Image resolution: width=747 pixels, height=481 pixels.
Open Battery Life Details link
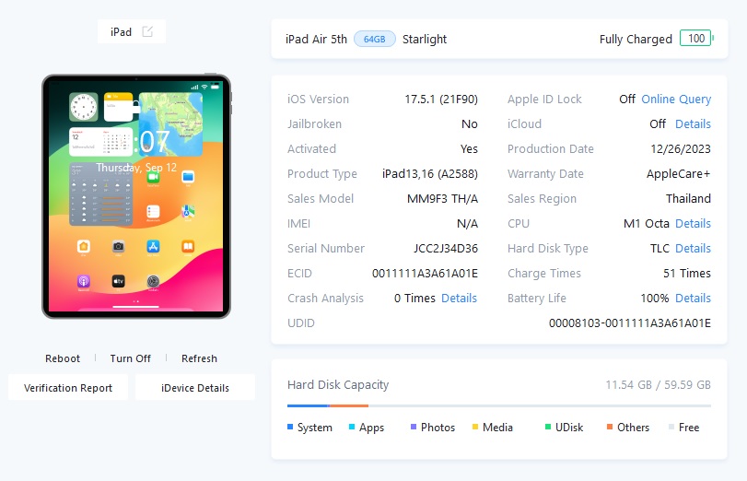coord(693,298)
